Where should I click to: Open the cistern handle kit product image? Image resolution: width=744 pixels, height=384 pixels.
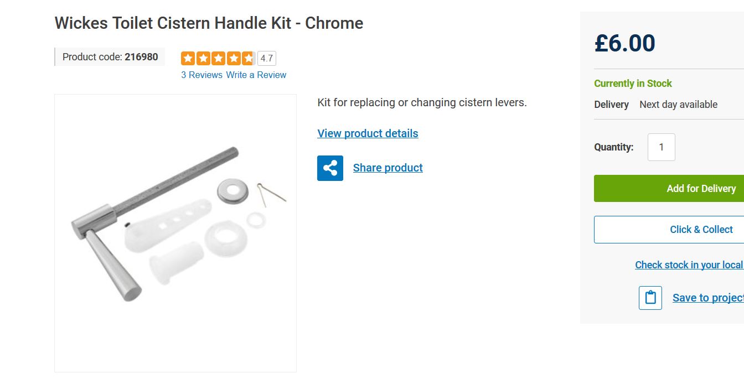[x=175, y=233]
